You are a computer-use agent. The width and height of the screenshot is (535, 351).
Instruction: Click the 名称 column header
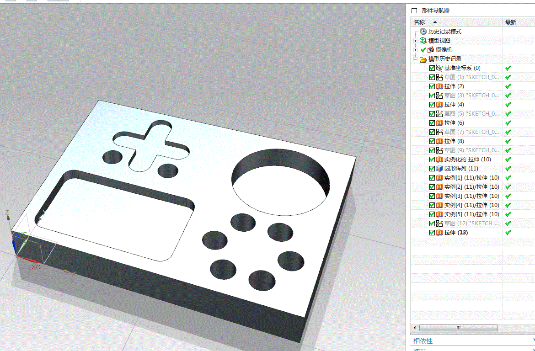[456, 22]
